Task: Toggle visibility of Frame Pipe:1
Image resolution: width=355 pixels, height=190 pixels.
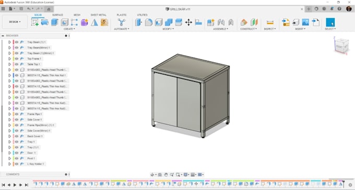Action: click(17, 114)
